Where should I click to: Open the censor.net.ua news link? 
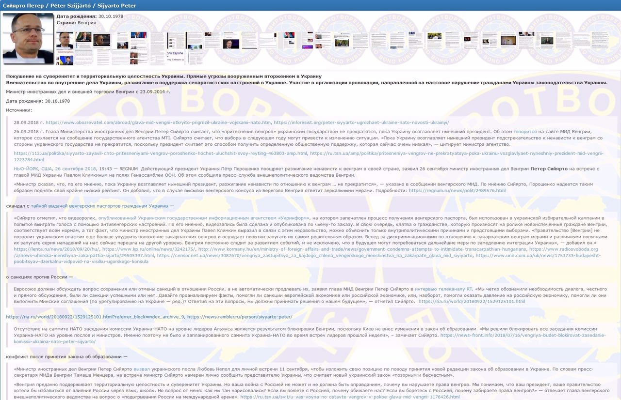[314, 255]
